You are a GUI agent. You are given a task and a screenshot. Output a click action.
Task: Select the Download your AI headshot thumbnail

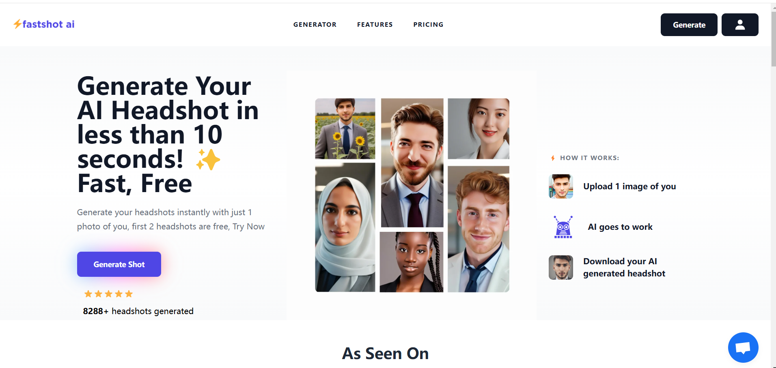(x=561, y=267)
